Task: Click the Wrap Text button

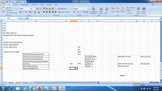Action: pos(62,9)
